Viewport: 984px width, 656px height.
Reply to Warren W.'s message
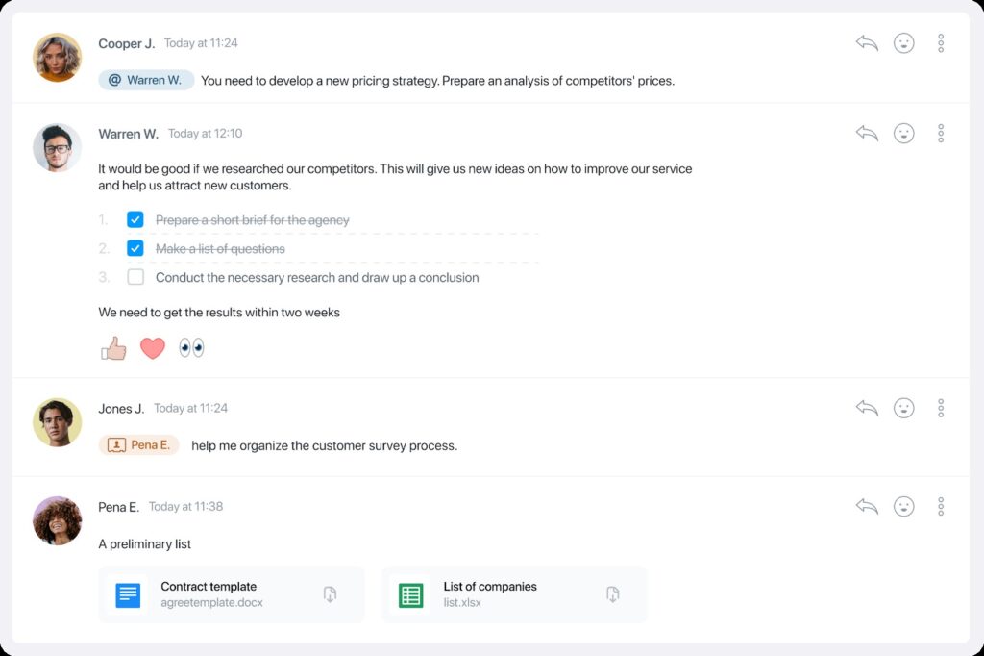(867, 134)
